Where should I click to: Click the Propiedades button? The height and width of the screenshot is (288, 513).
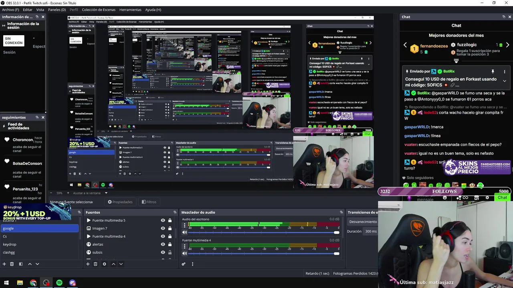[x=120, y=202]
